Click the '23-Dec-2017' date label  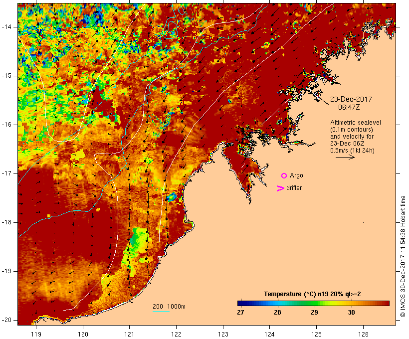351,99
